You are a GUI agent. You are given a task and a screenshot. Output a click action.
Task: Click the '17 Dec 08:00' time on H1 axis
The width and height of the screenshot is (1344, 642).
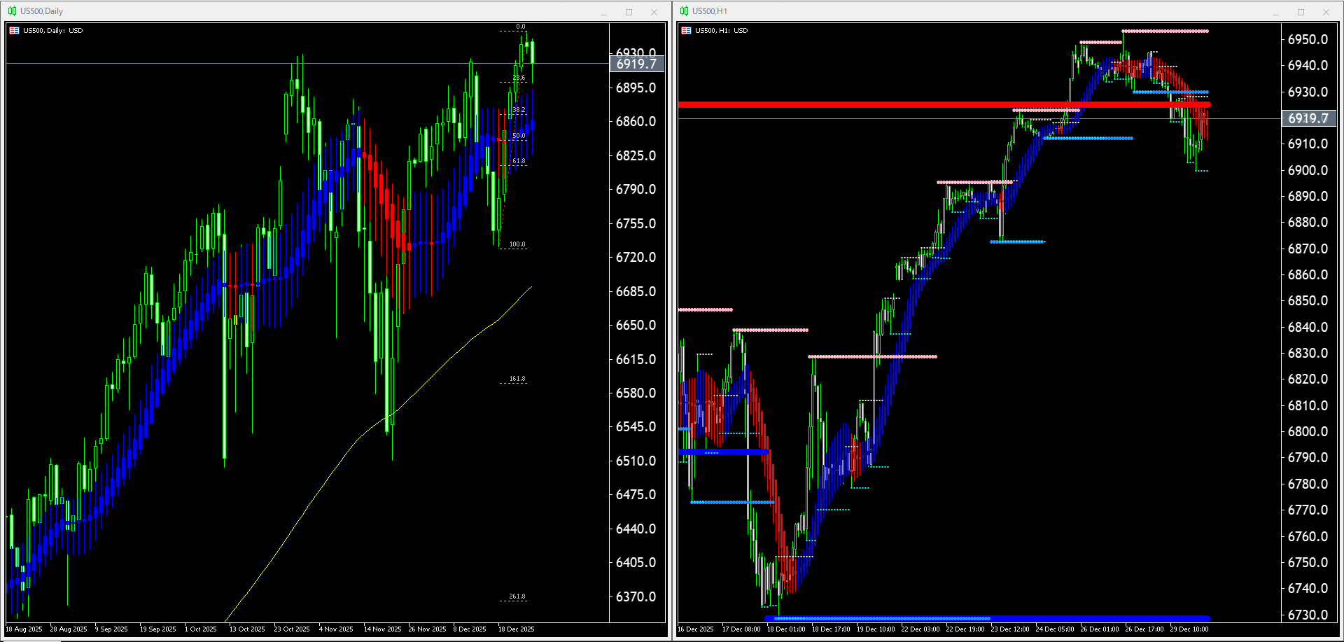tap(741, 629)
